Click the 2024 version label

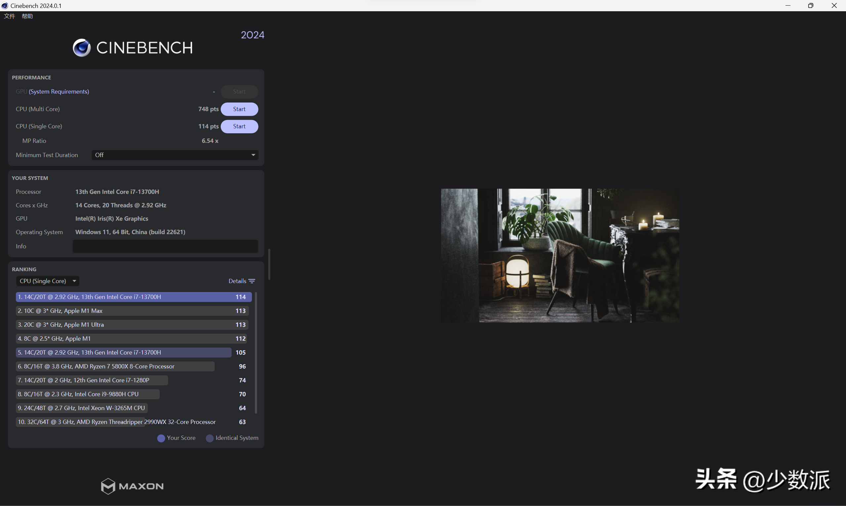tap(253, 35)
